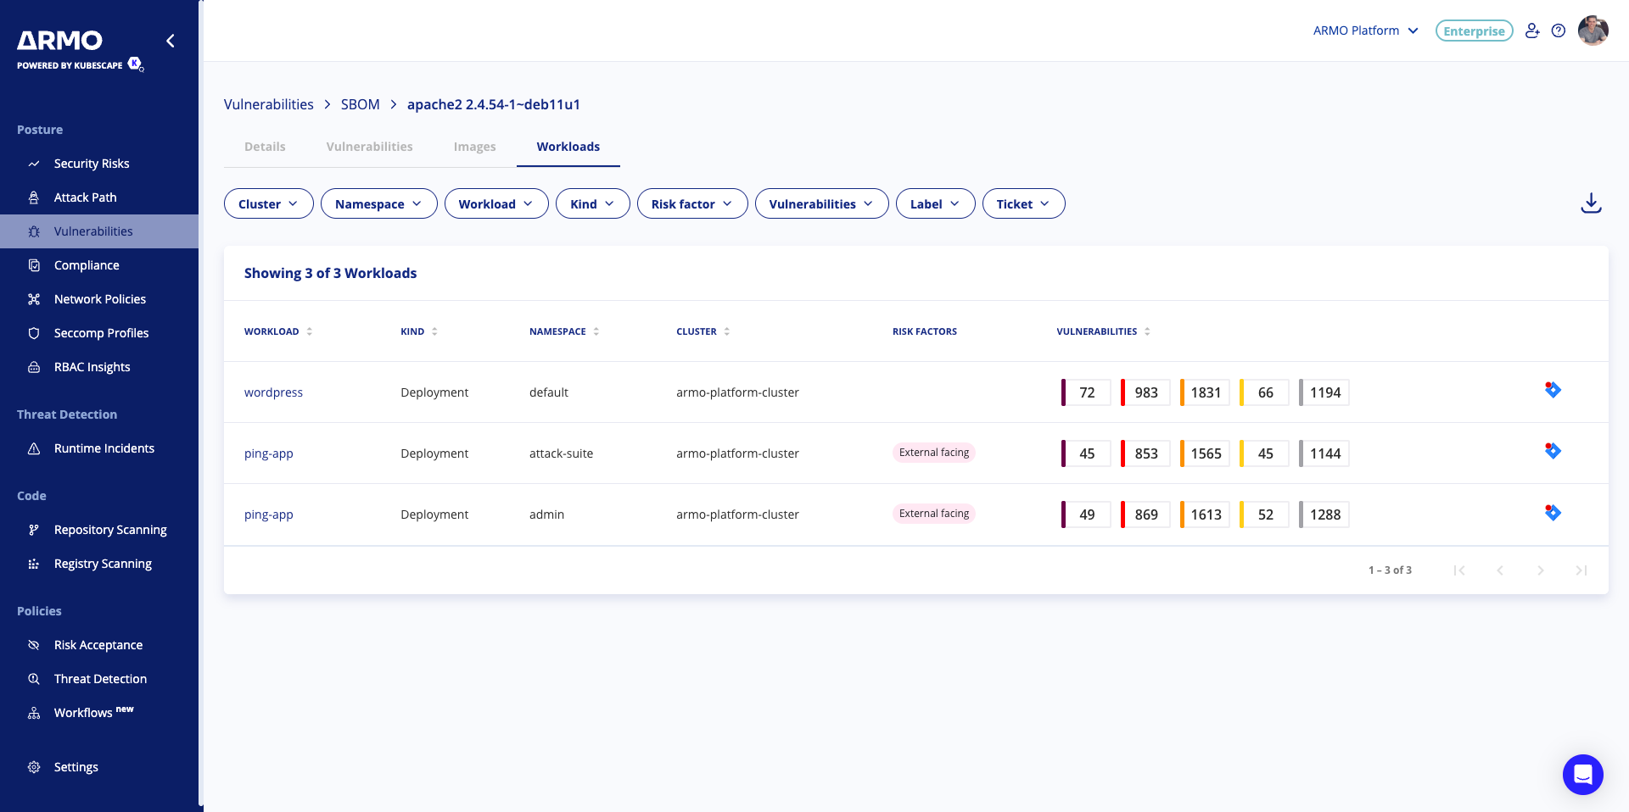Image resolution: width=1629 pixels, height=812 pixels.
Task: Click critical count 72 for wordpress
Action: coord(1086,392)
